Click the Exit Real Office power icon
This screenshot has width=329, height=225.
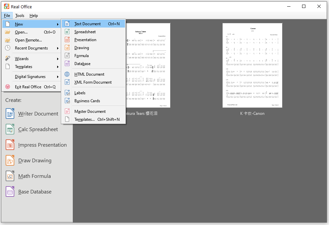8,87
